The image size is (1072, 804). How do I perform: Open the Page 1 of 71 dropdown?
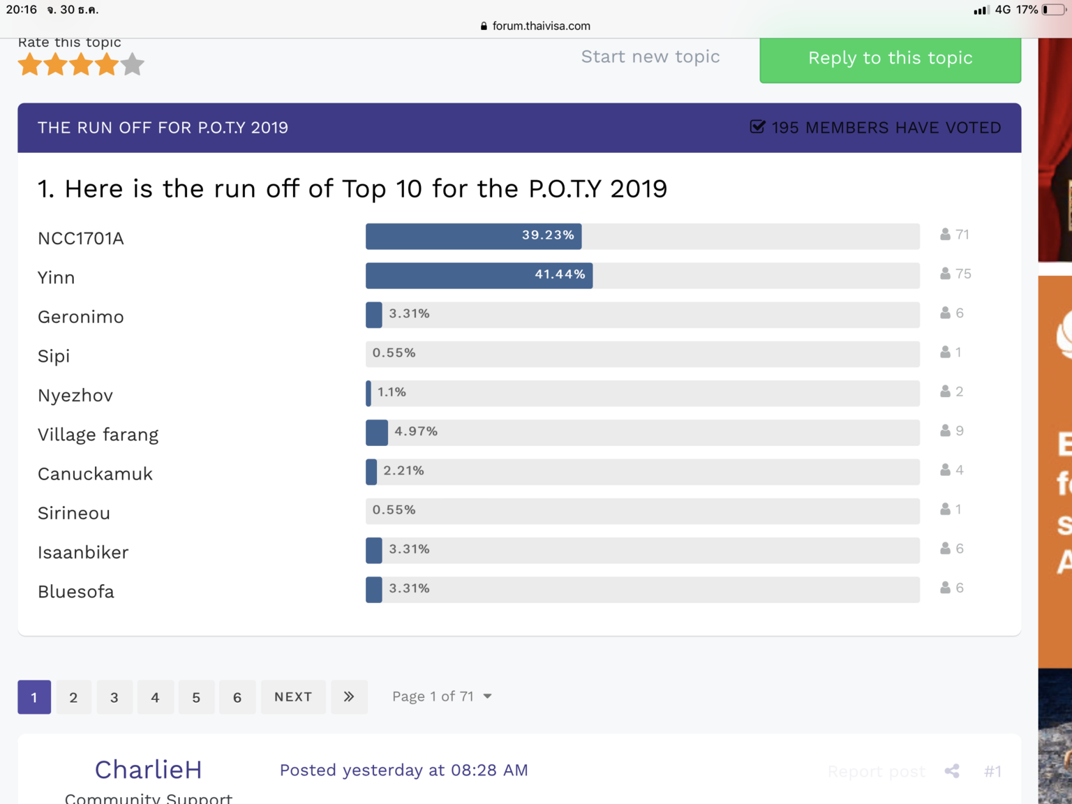coord(442,697)
